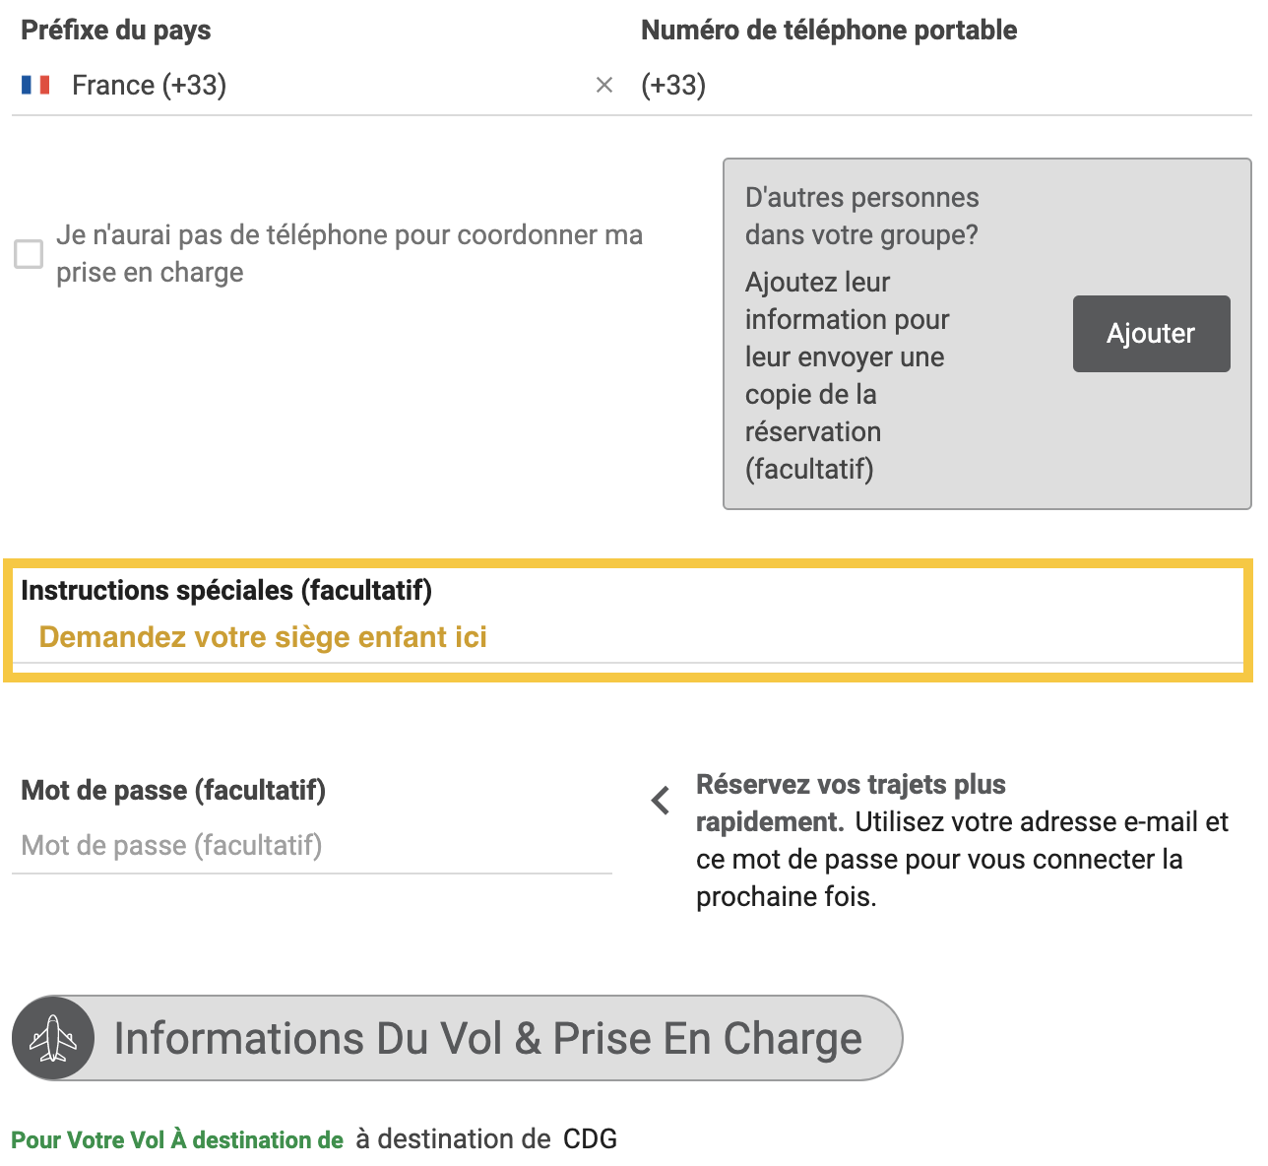Click the 'Je n'aurai pas de téléphone' label
The height and width of the screenshot is (1166, 1268).
coord(349,253)
